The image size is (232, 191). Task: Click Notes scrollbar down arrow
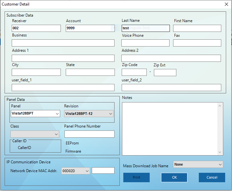pos(220,152)
